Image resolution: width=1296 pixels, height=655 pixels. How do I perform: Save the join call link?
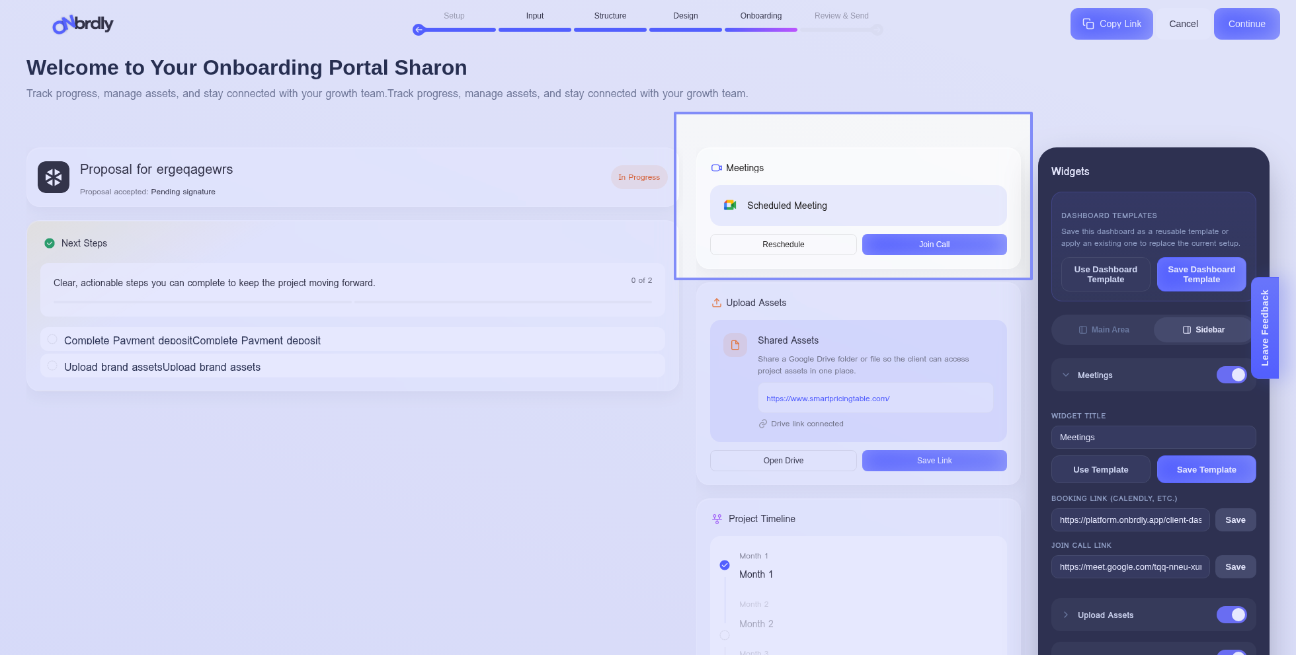coord(1235,567)
